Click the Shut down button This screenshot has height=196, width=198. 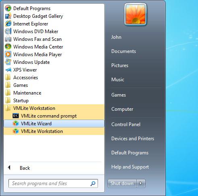pyautogui.click(x=122, y=183)
